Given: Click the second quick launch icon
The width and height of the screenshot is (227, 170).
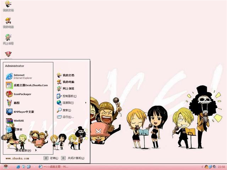Looking at the screenshot, I should (x=24, y=167).
